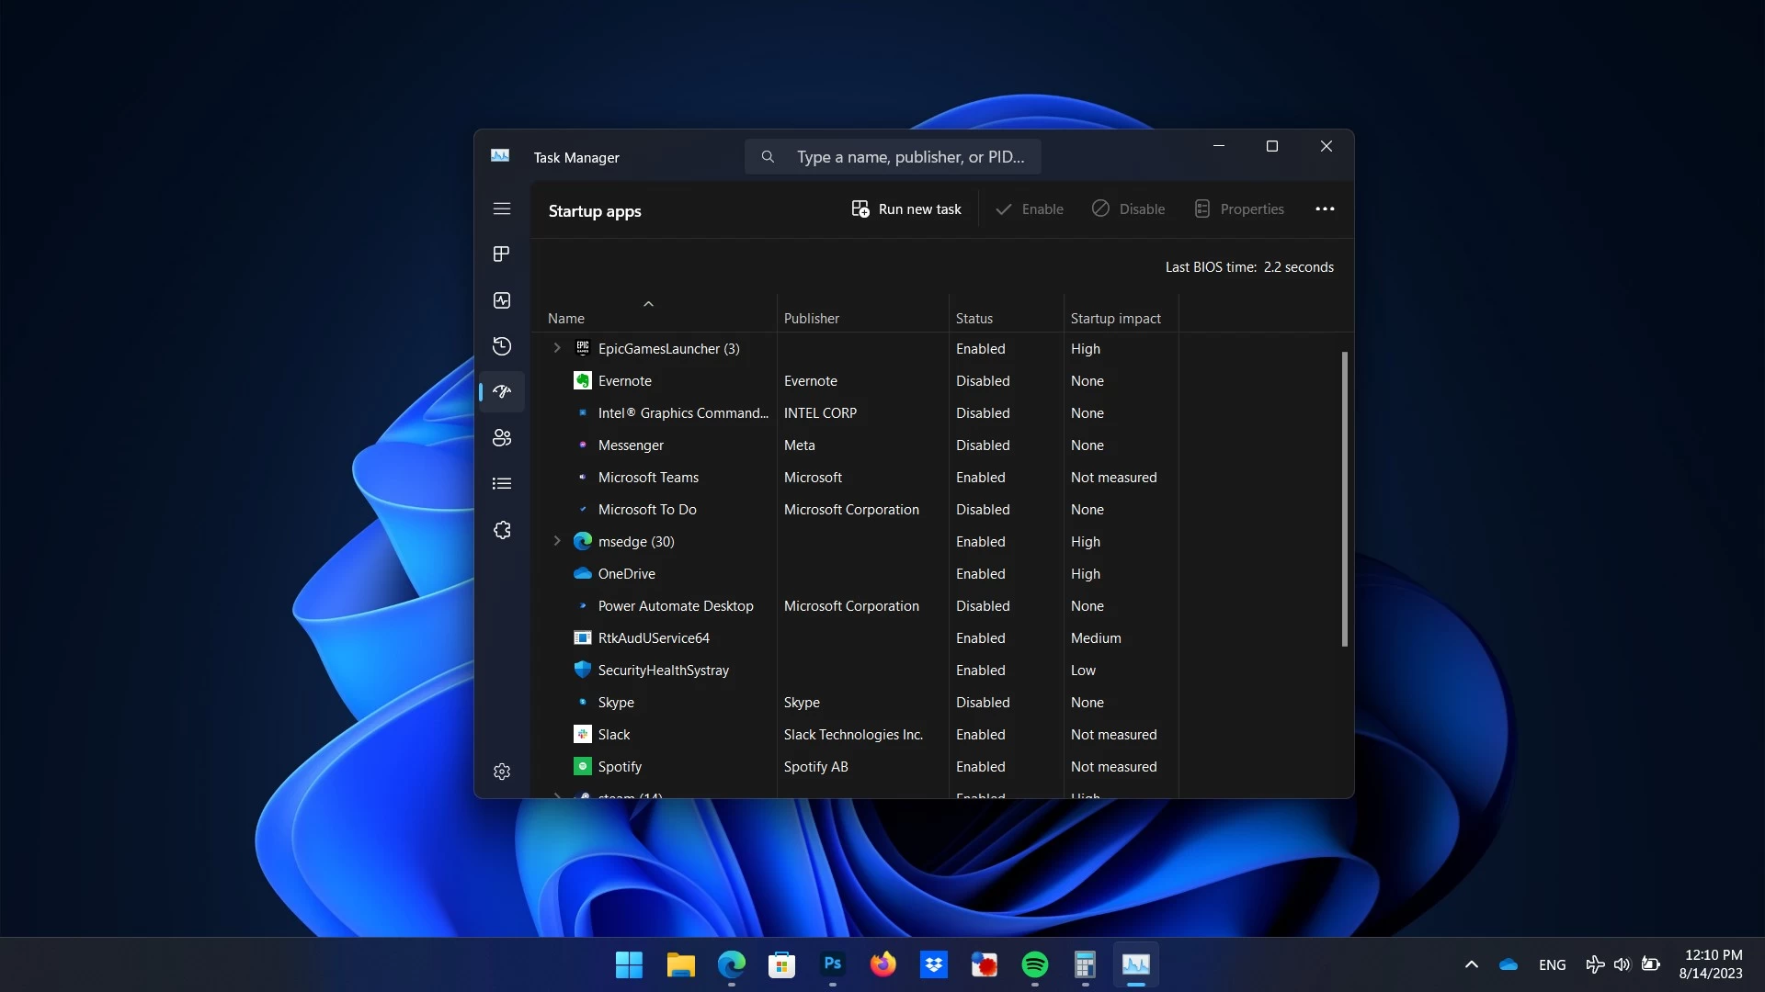Viewport: 1765px width, 992px height.
Task: Open the more options ellipsis menu
Action: [x=1325, y=209]
